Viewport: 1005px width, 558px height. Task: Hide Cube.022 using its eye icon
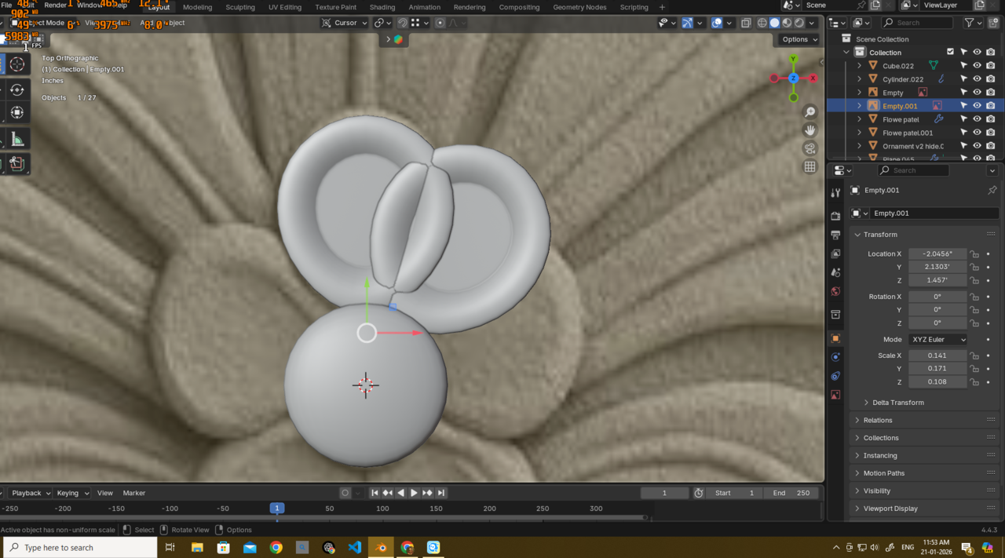click(977, 66)
